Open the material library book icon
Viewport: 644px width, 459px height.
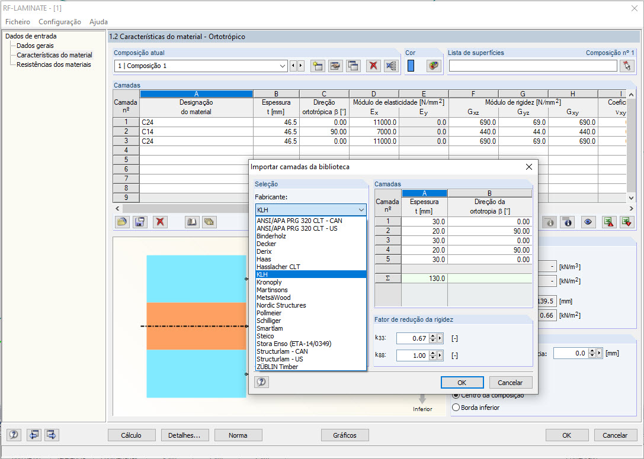[192, 222]
